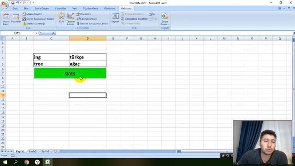The image size is (295, 166).
Task: Click Kod Görüntüle
Action: pos(87,19)
